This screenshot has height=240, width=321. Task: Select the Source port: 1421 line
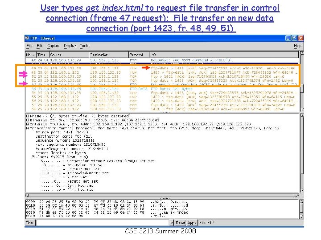coord(62,132)
